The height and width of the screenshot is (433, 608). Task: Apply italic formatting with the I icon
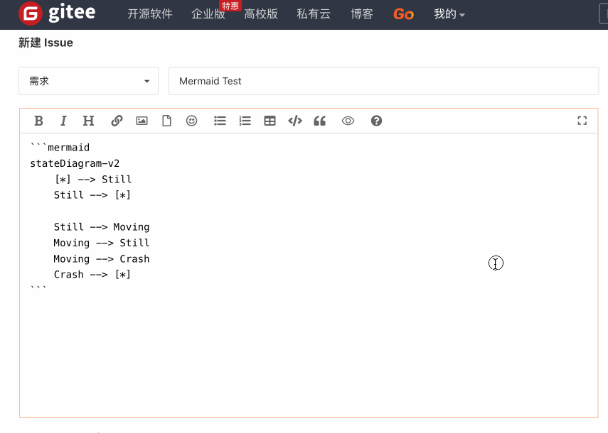click(x=63, y=121)
